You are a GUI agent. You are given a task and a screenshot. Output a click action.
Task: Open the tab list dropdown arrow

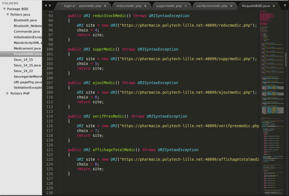(x=285, y=5)
